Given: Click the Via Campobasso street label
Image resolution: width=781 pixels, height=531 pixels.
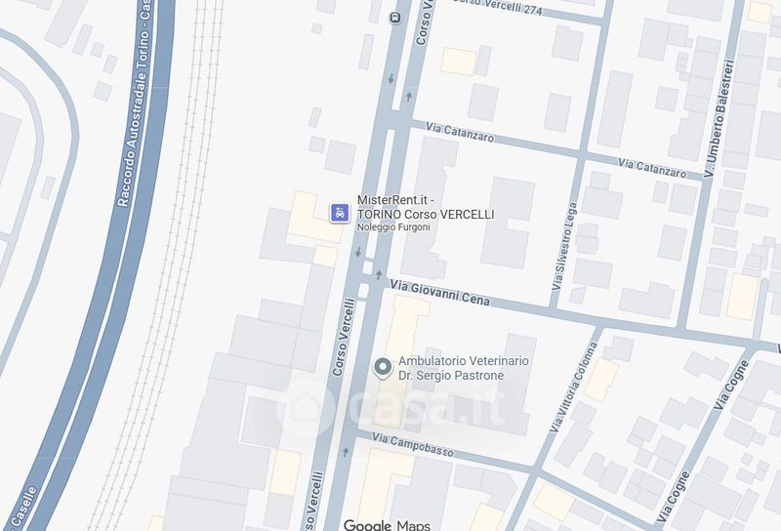Looking at the screenshot, I should coord(413,445).
